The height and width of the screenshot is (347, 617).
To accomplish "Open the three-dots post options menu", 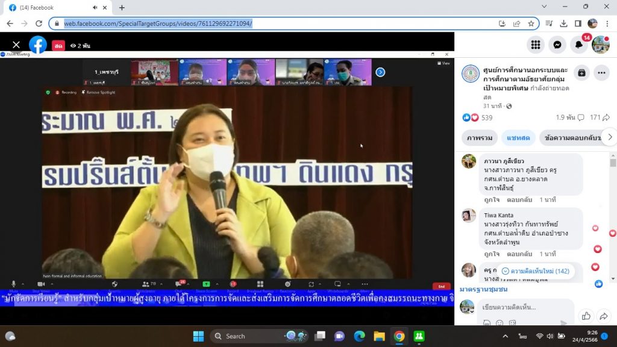I will click(x=601, y=73).
